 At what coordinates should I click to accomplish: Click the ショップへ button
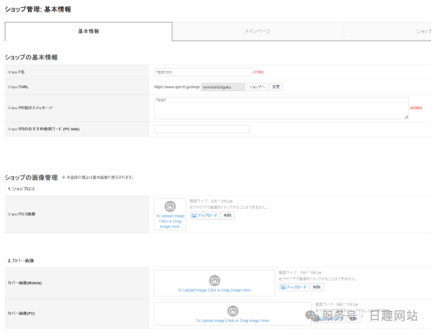257,87
